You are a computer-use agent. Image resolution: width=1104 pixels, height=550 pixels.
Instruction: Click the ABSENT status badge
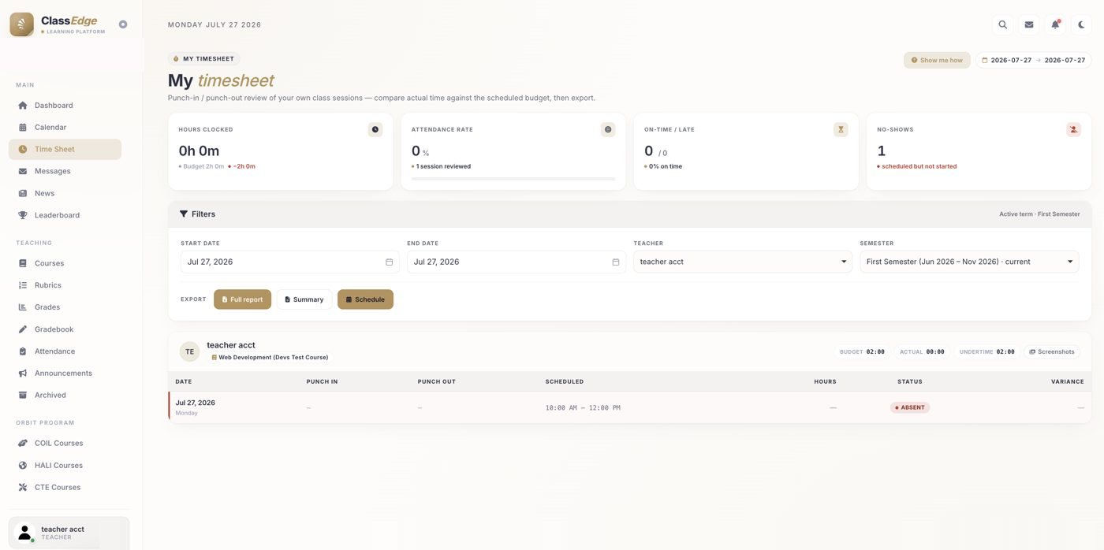click(x=910, y=407)
